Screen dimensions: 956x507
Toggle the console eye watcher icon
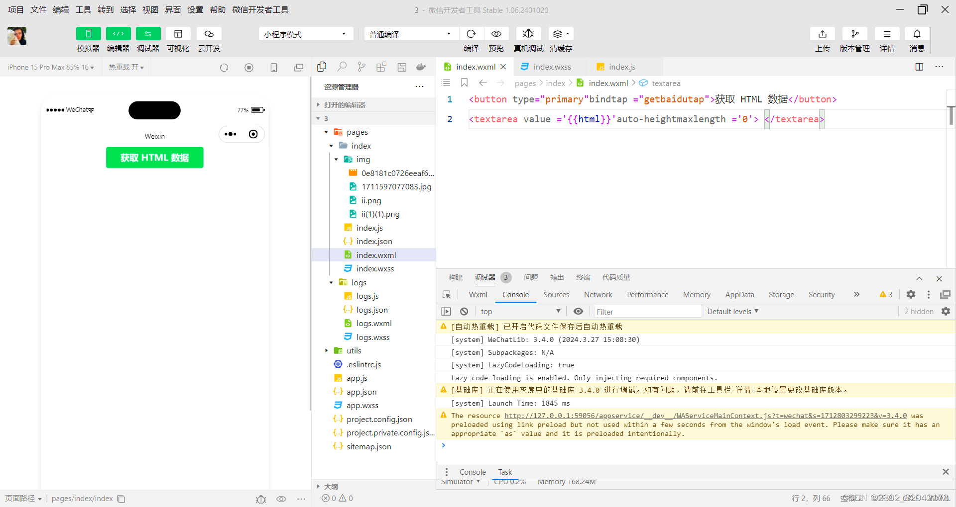[x=578, y=311]
